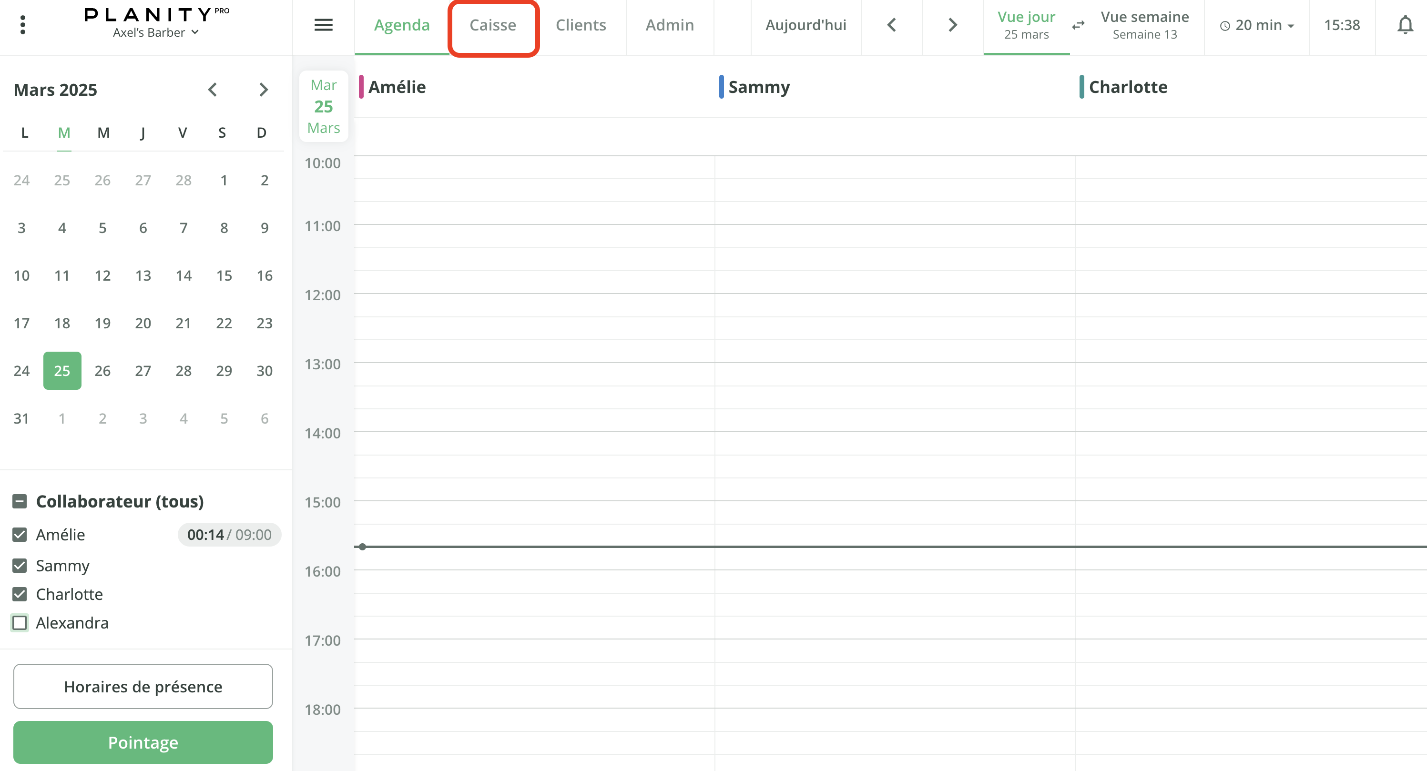This screenshot has width=1427, height=771.
Task: Collapse the Collaborateur (tous) section
Action: tap(20, 501)
